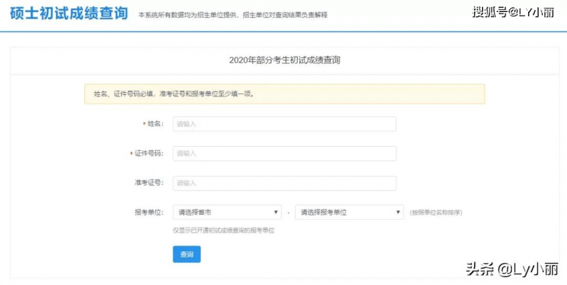Click the 证件号码 field label
Image resolution: width=567 pixels, height=285 pixels.
pos(149,153)
